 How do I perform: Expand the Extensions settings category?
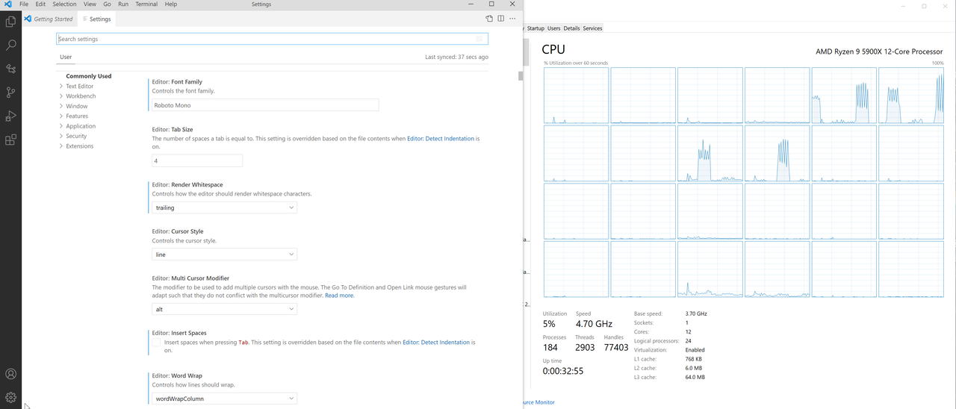(79, 146)
